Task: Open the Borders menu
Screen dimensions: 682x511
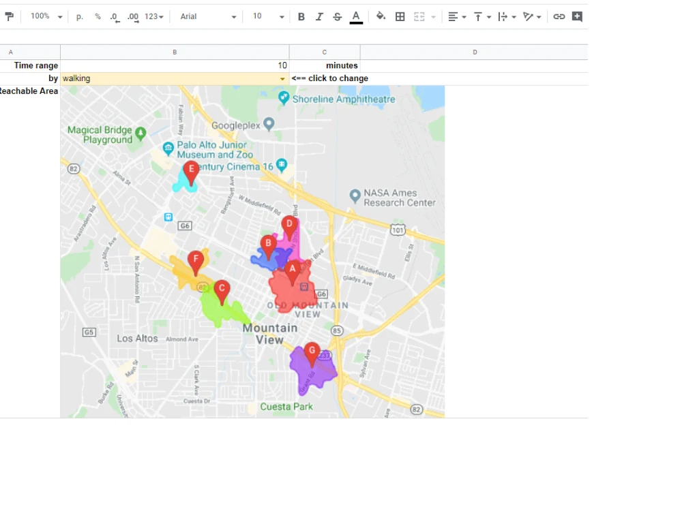Action: (x=400, y=16)
